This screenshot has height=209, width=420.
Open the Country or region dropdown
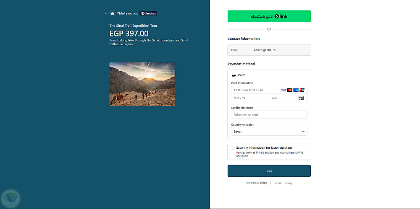click(269, 132)
